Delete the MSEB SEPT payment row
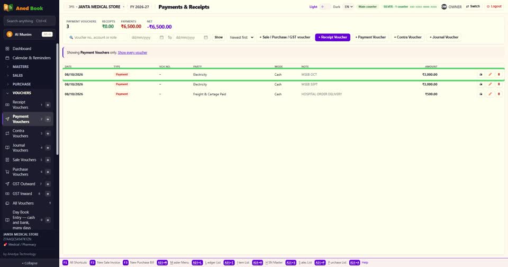Screen dimensions: 508x267 pyautogui.click(x=498, y=84)
